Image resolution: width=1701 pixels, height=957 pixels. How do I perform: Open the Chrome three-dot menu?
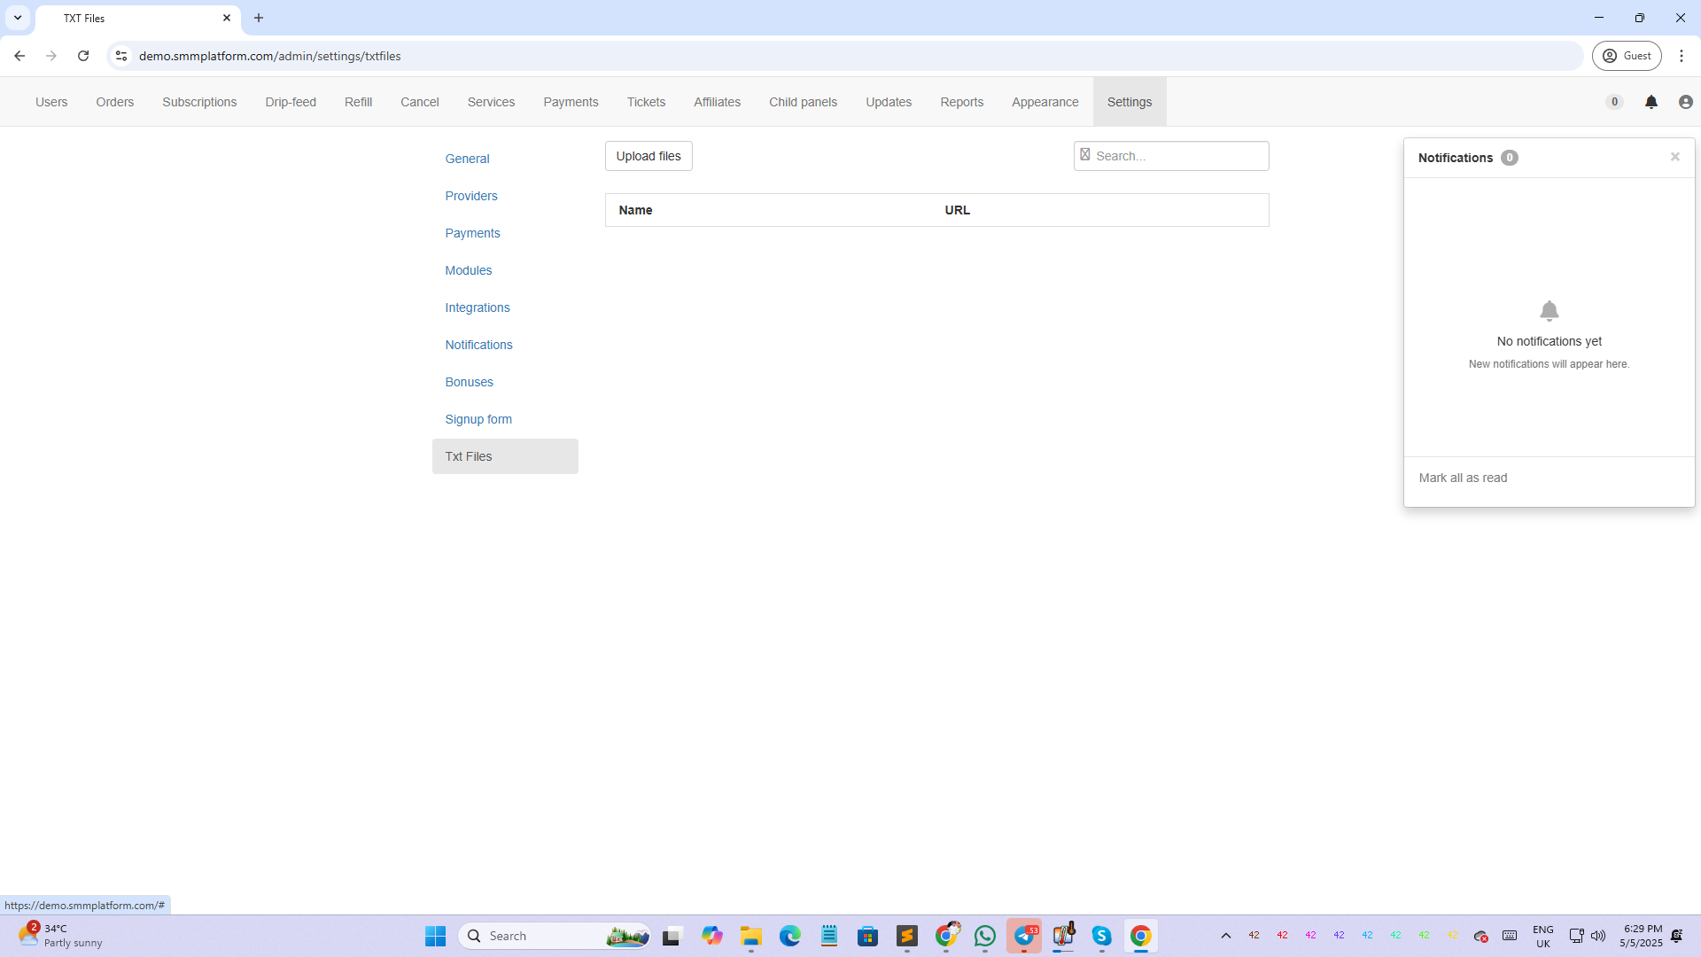1681,56
